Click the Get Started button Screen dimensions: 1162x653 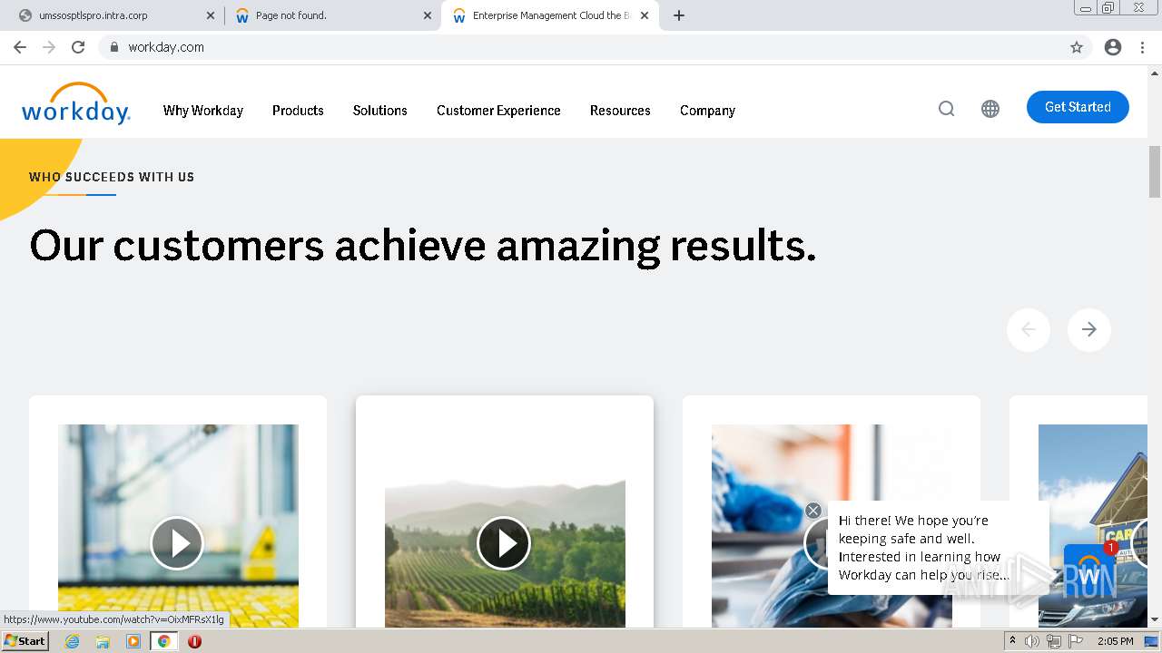1078,107
